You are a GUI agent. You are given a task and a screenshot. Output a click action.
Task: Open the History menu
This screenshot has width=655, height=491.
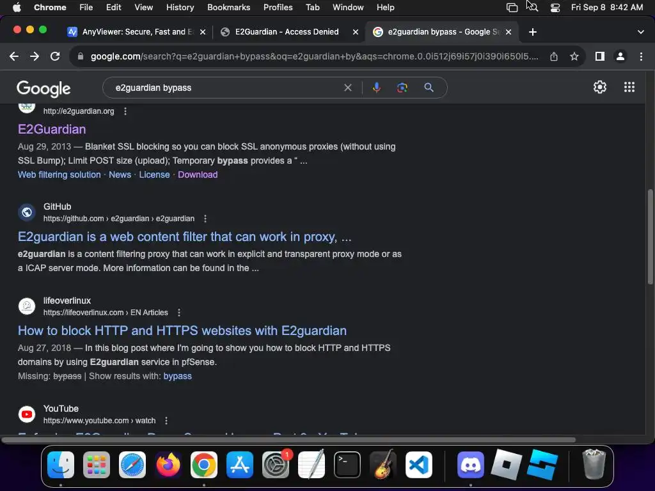pyautogui.click(x=180, y=8)
